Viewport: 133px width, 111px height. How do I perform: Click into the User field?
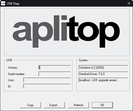[47, 80]
